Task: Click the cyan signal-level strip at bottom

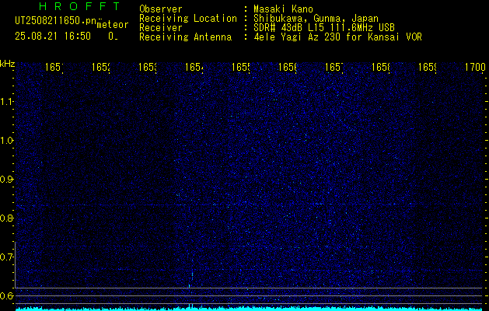Action: click(x=249, y=309)
